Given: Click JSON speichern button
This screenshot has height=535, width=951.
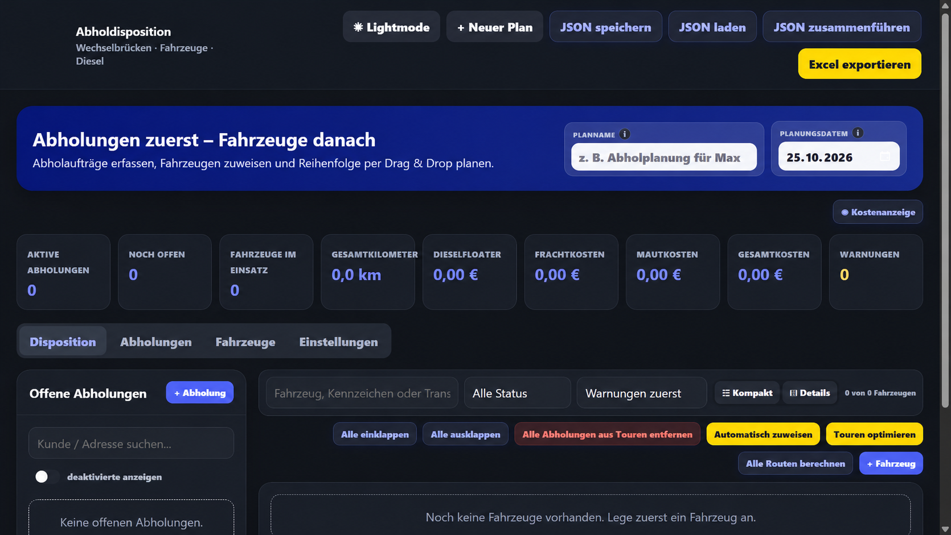Looking at the screenshot, I should tap(605, 27).
